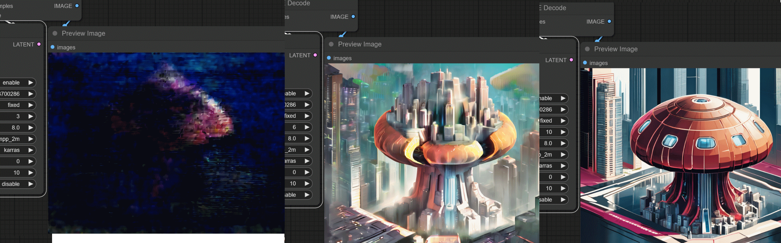This screenshot has height=243, width=781.
Task: Collapse the Preview Image node showing the blurry blue image
Action: 55,33
